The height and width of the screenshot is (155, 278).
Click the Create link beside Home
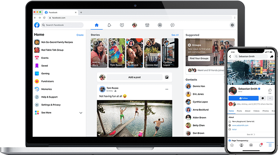click(80, 35)
